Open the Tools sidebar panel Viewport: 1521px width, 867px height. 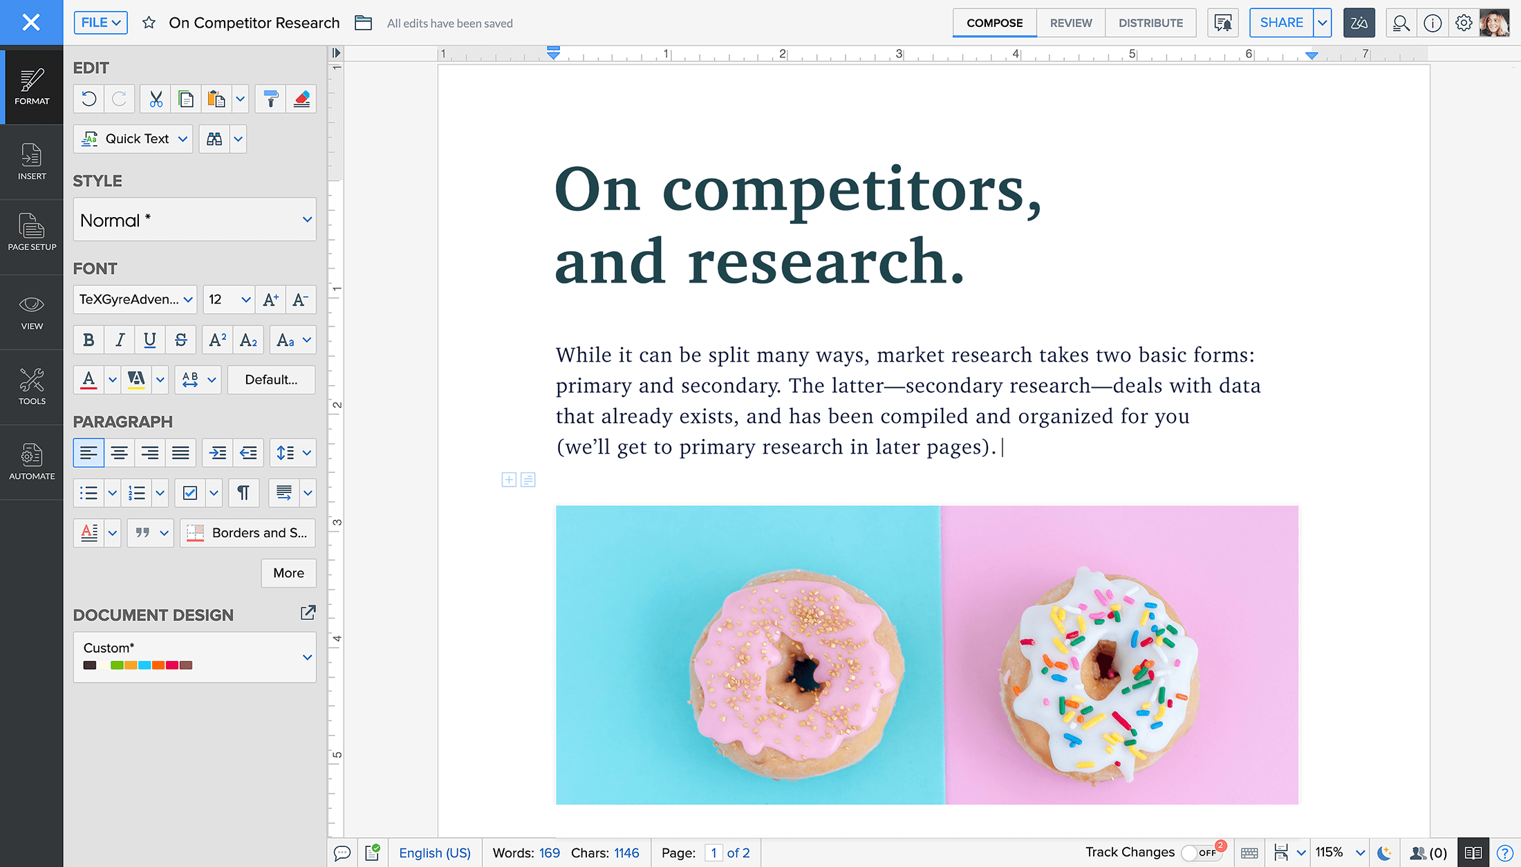pyautogui.click(x=32, y=386)
